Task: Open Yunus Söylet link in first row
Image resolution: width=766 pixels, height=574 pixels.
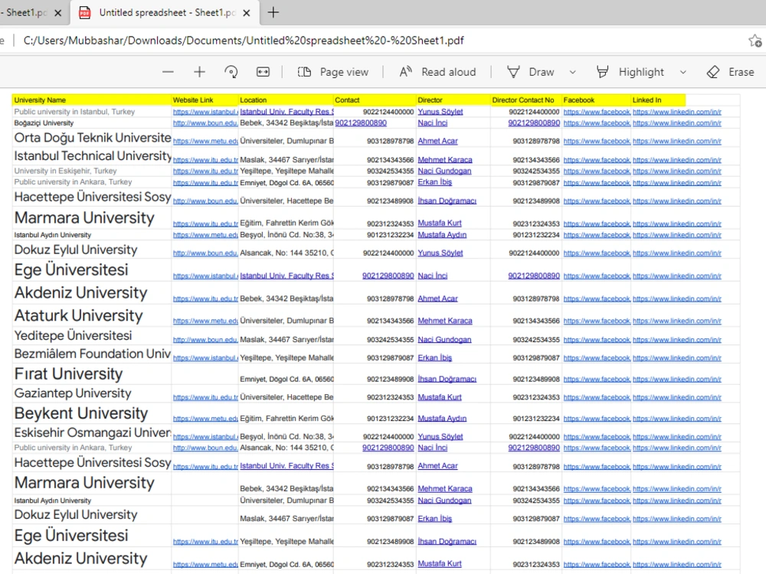Action: tap(440, 112)
